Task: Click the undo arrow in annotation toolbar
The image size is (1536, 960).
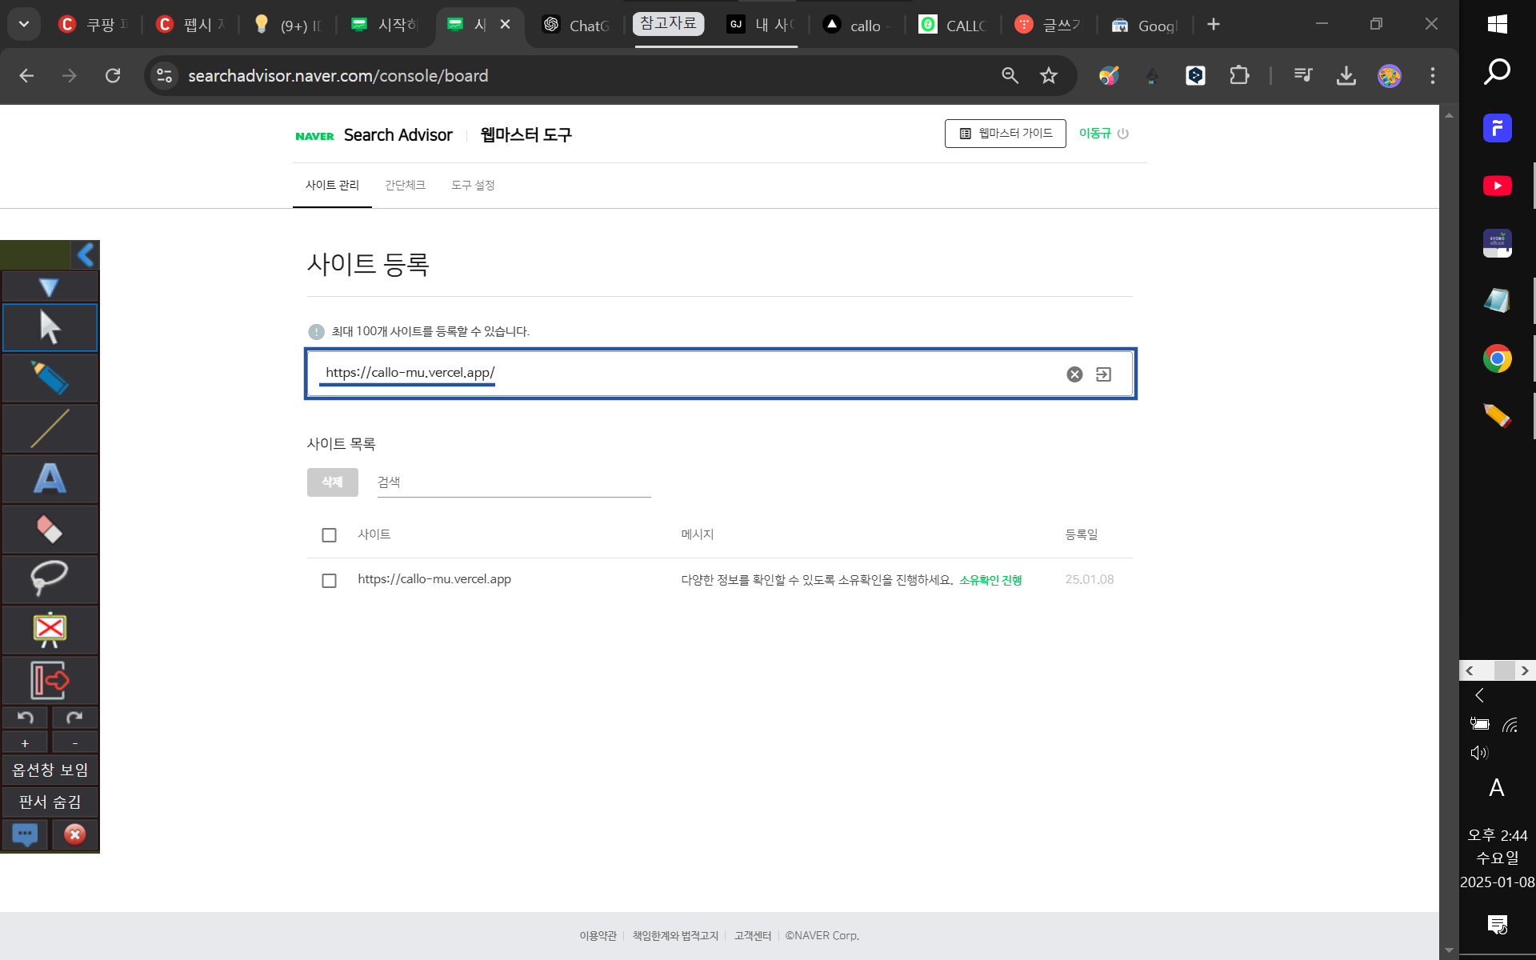Action: [x=25, y=718]
